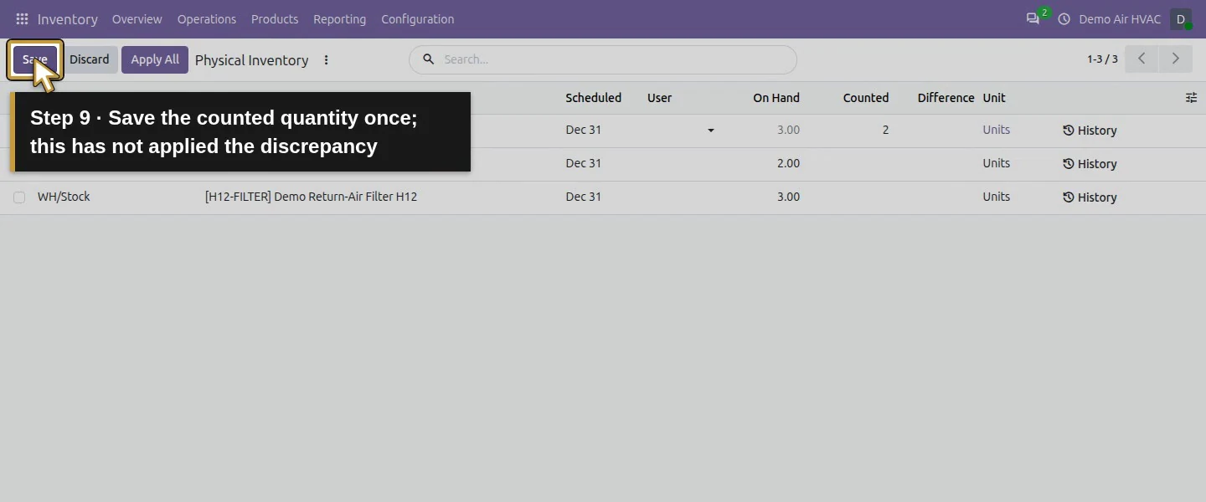This screenshot has height=502, width=1206.
Task: Open History for the row counted 2
Action: pyautogui.click(x=1090, y=131)
